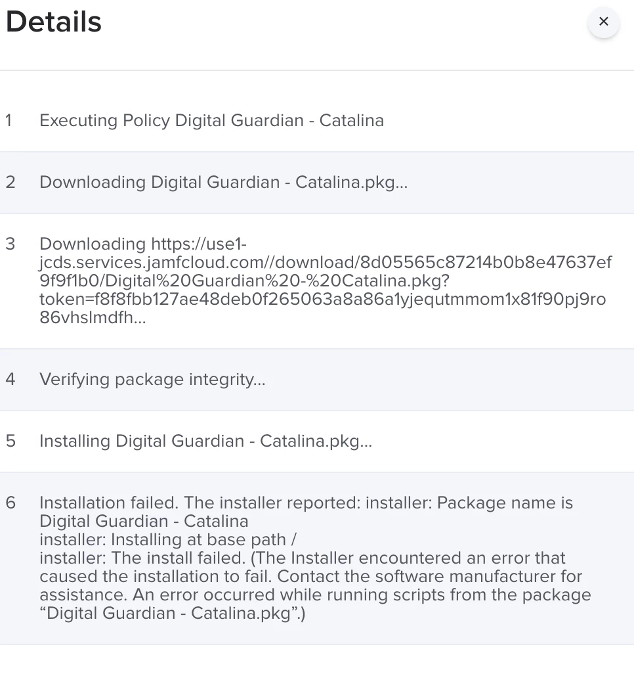
Task: Click line number 3 in the log
Action: [10, 244]
